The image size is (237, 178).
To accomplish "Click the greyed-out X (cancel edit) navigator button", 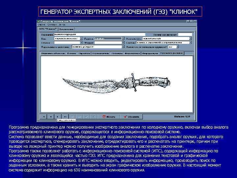I will [94, 117].
